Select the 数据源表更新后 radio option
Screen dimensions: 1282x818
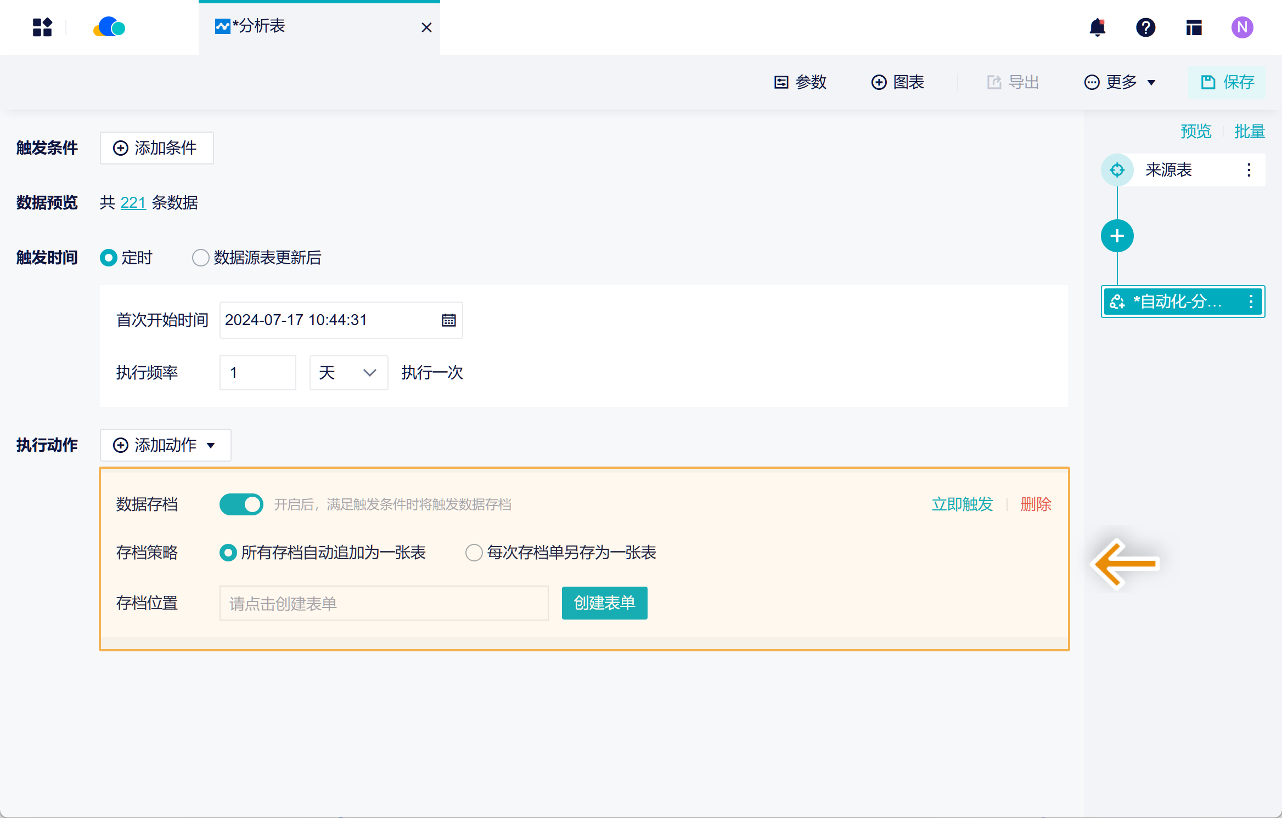201,258
